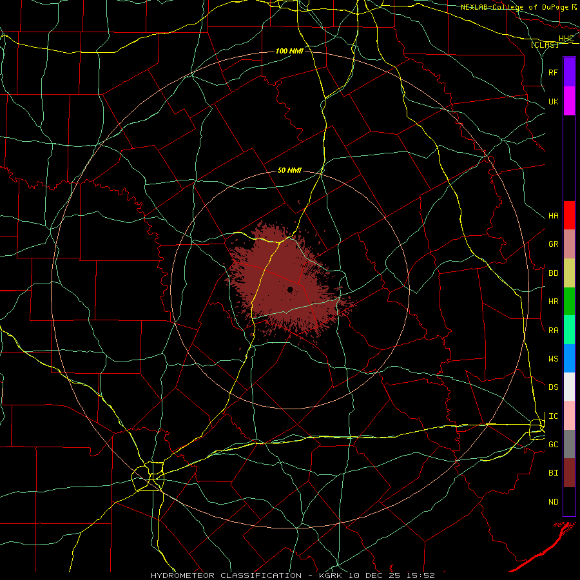Click the BI legend label
This screenshot has width=580, height=580.
click(x=553, y=473)
